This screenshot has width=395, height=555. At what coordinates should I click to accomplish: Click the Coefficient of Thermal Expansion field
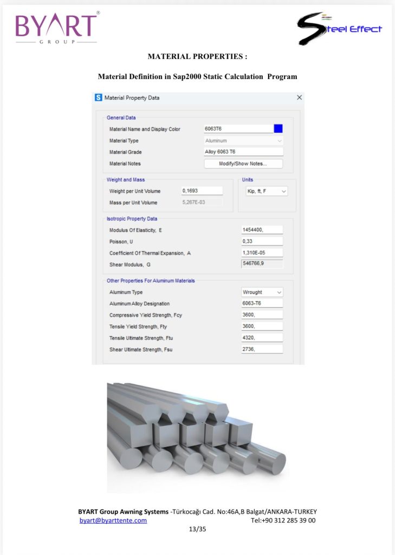262,253
